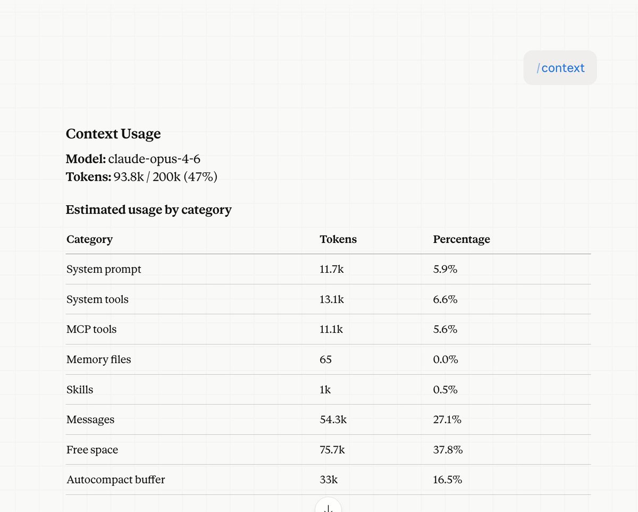Click the 11.7k System prompt token value
638x512 pixels.
[332, 270]
